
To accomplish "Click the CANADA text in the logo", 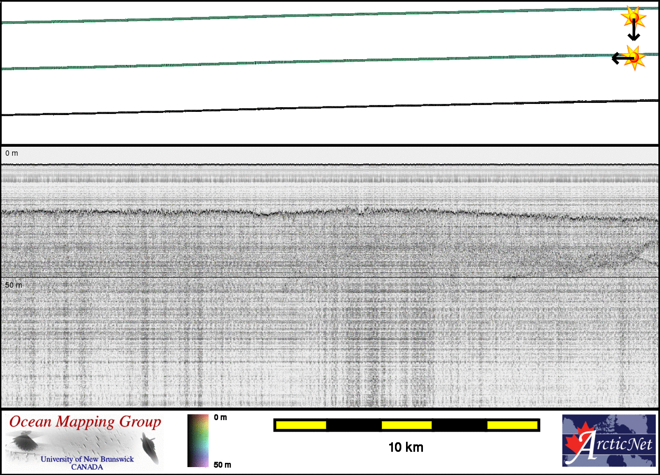I will click(x=87, y=467).
